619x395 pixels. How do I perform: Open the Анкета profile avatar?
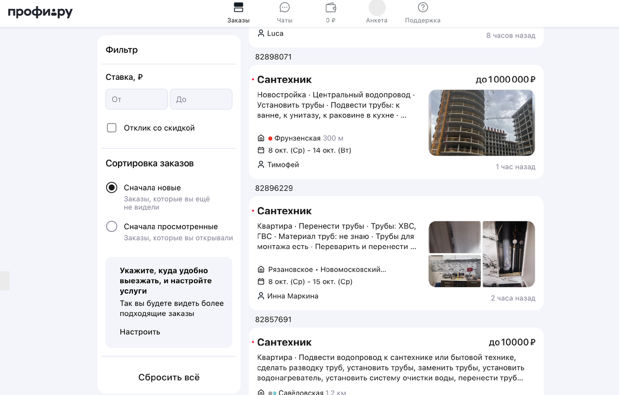377,7
